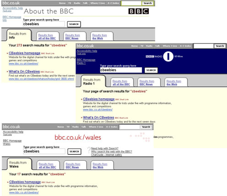Open BBC Homepage link on Wales page
Viewport: 227px width, 196px height.
(x=12, y=141)
